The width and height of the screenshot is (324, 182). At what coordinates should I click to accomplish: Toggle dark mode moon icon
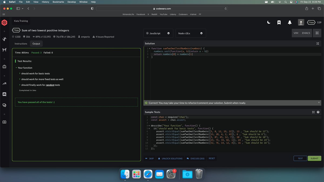(x=269, y=22)
